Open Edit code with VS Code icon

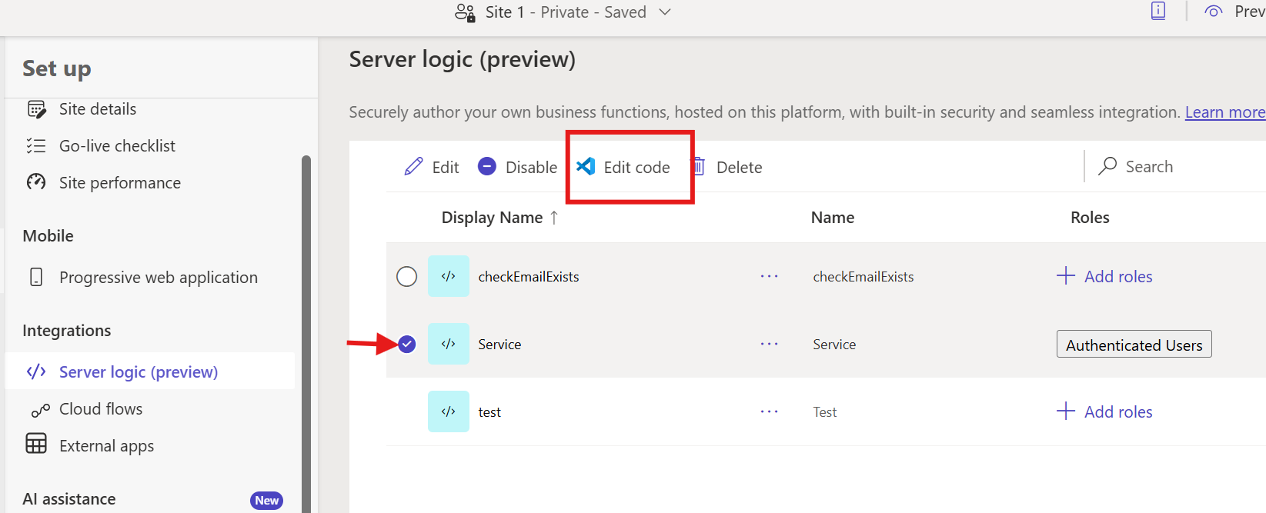coord(586,167)
